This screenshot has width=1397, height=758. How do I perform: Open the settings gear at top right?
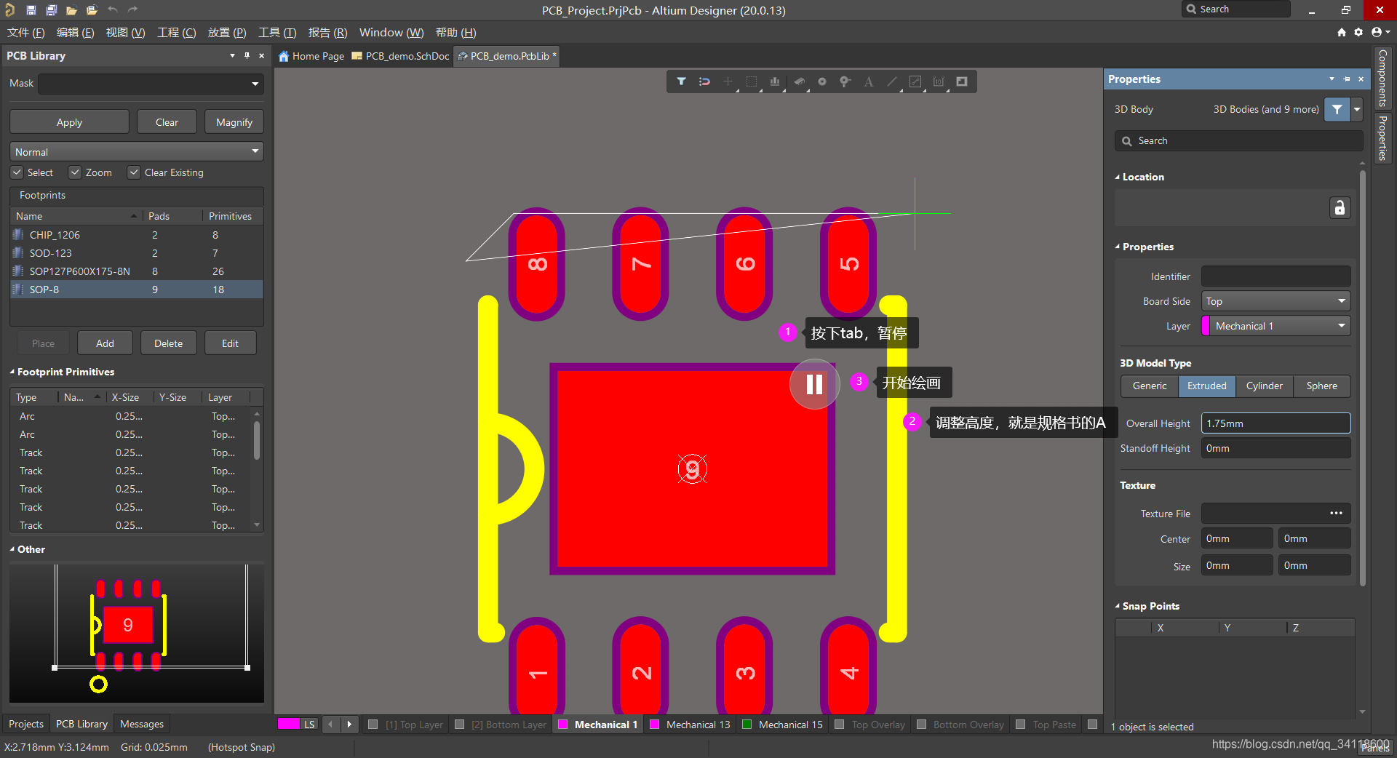1358,32
